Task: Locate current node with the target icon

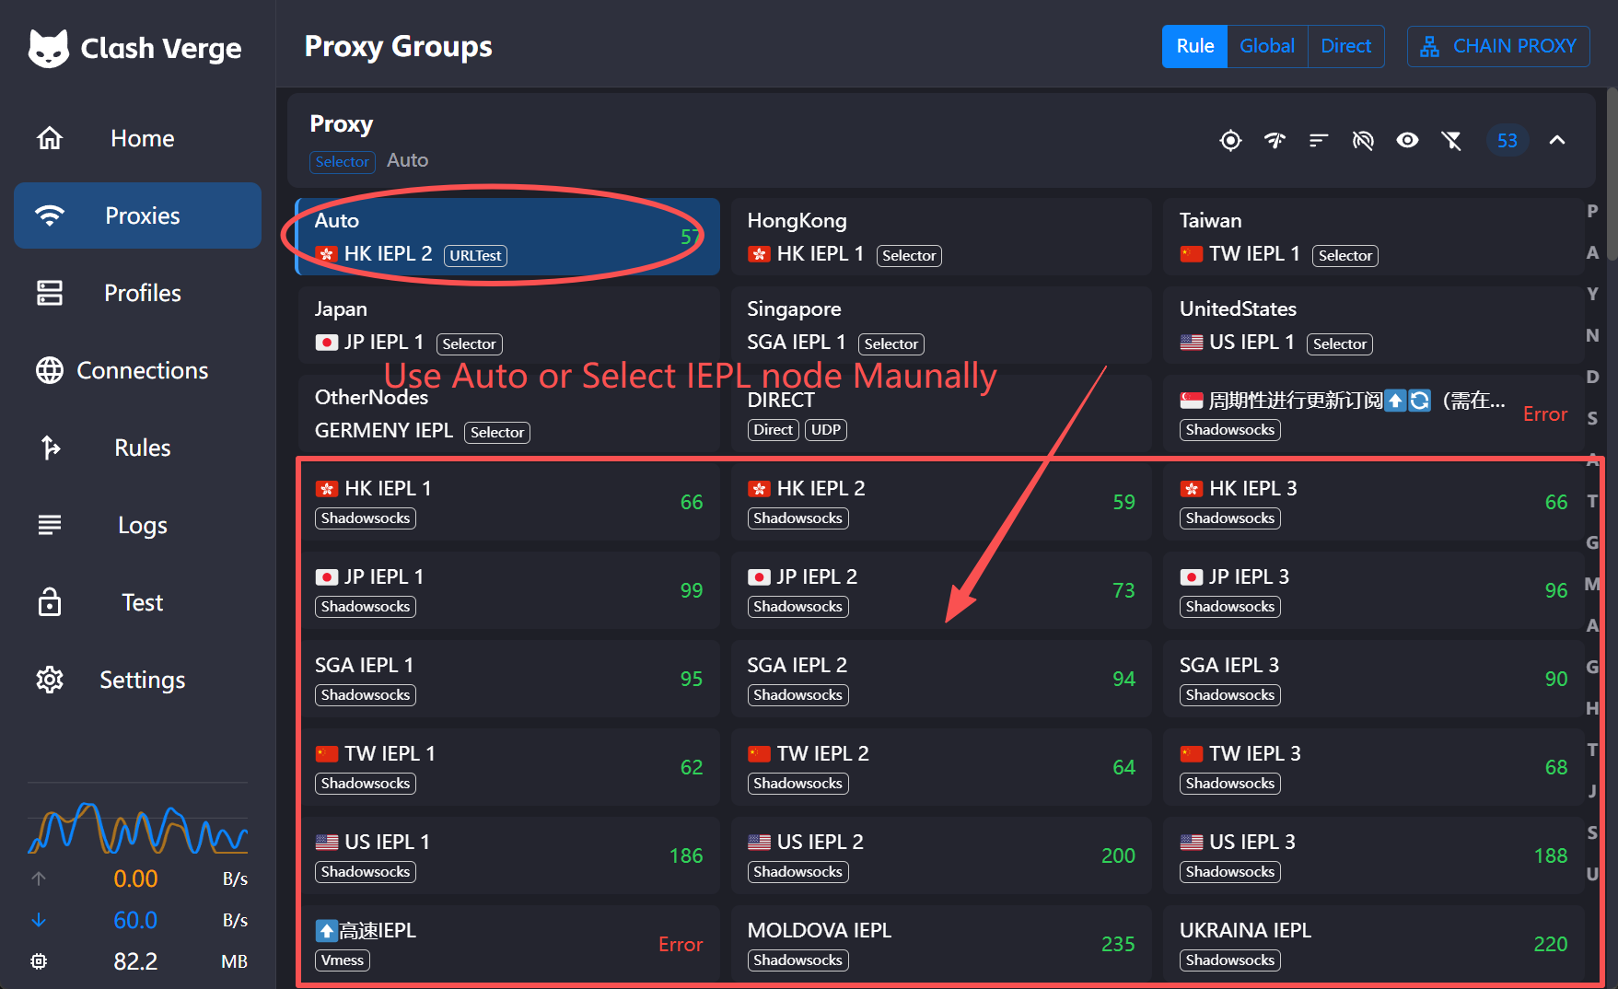Action: tap(1230, 140)
